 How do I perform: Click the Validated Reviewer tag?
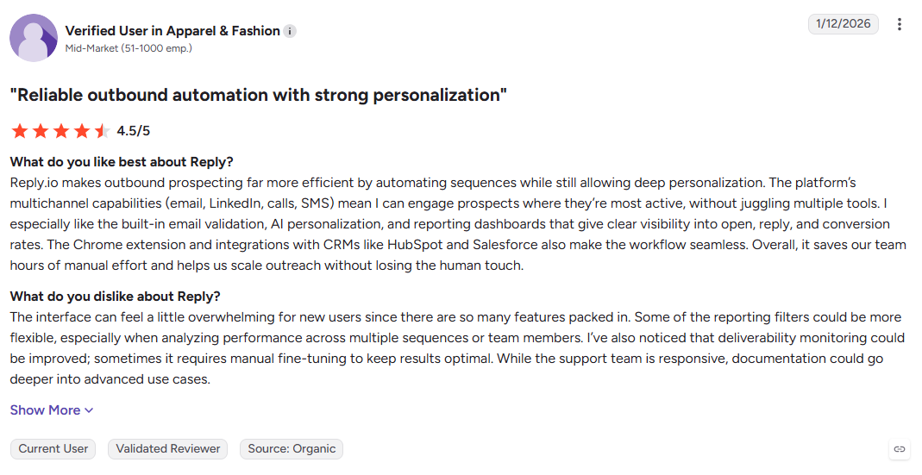pyautogui.click(x=167, y=449)
